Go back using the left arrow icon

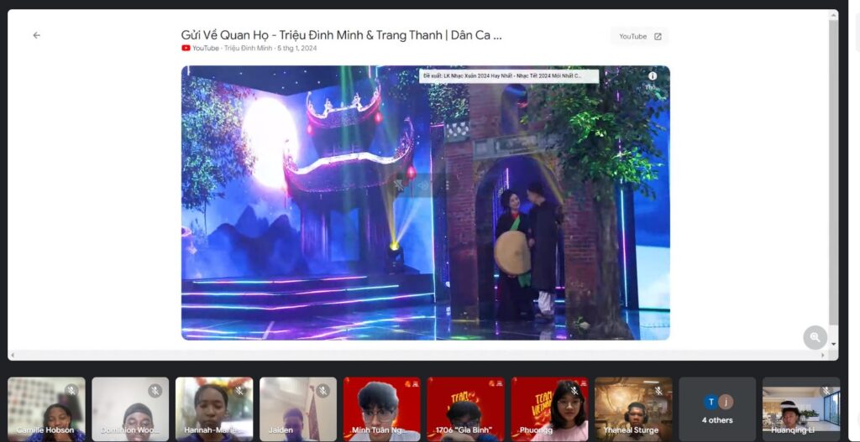coord(37,35)
